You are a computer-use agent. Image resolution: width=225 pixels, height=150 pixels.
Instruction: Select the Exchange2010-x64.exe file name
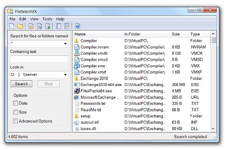pyautogui.click(x=101, y=85)
